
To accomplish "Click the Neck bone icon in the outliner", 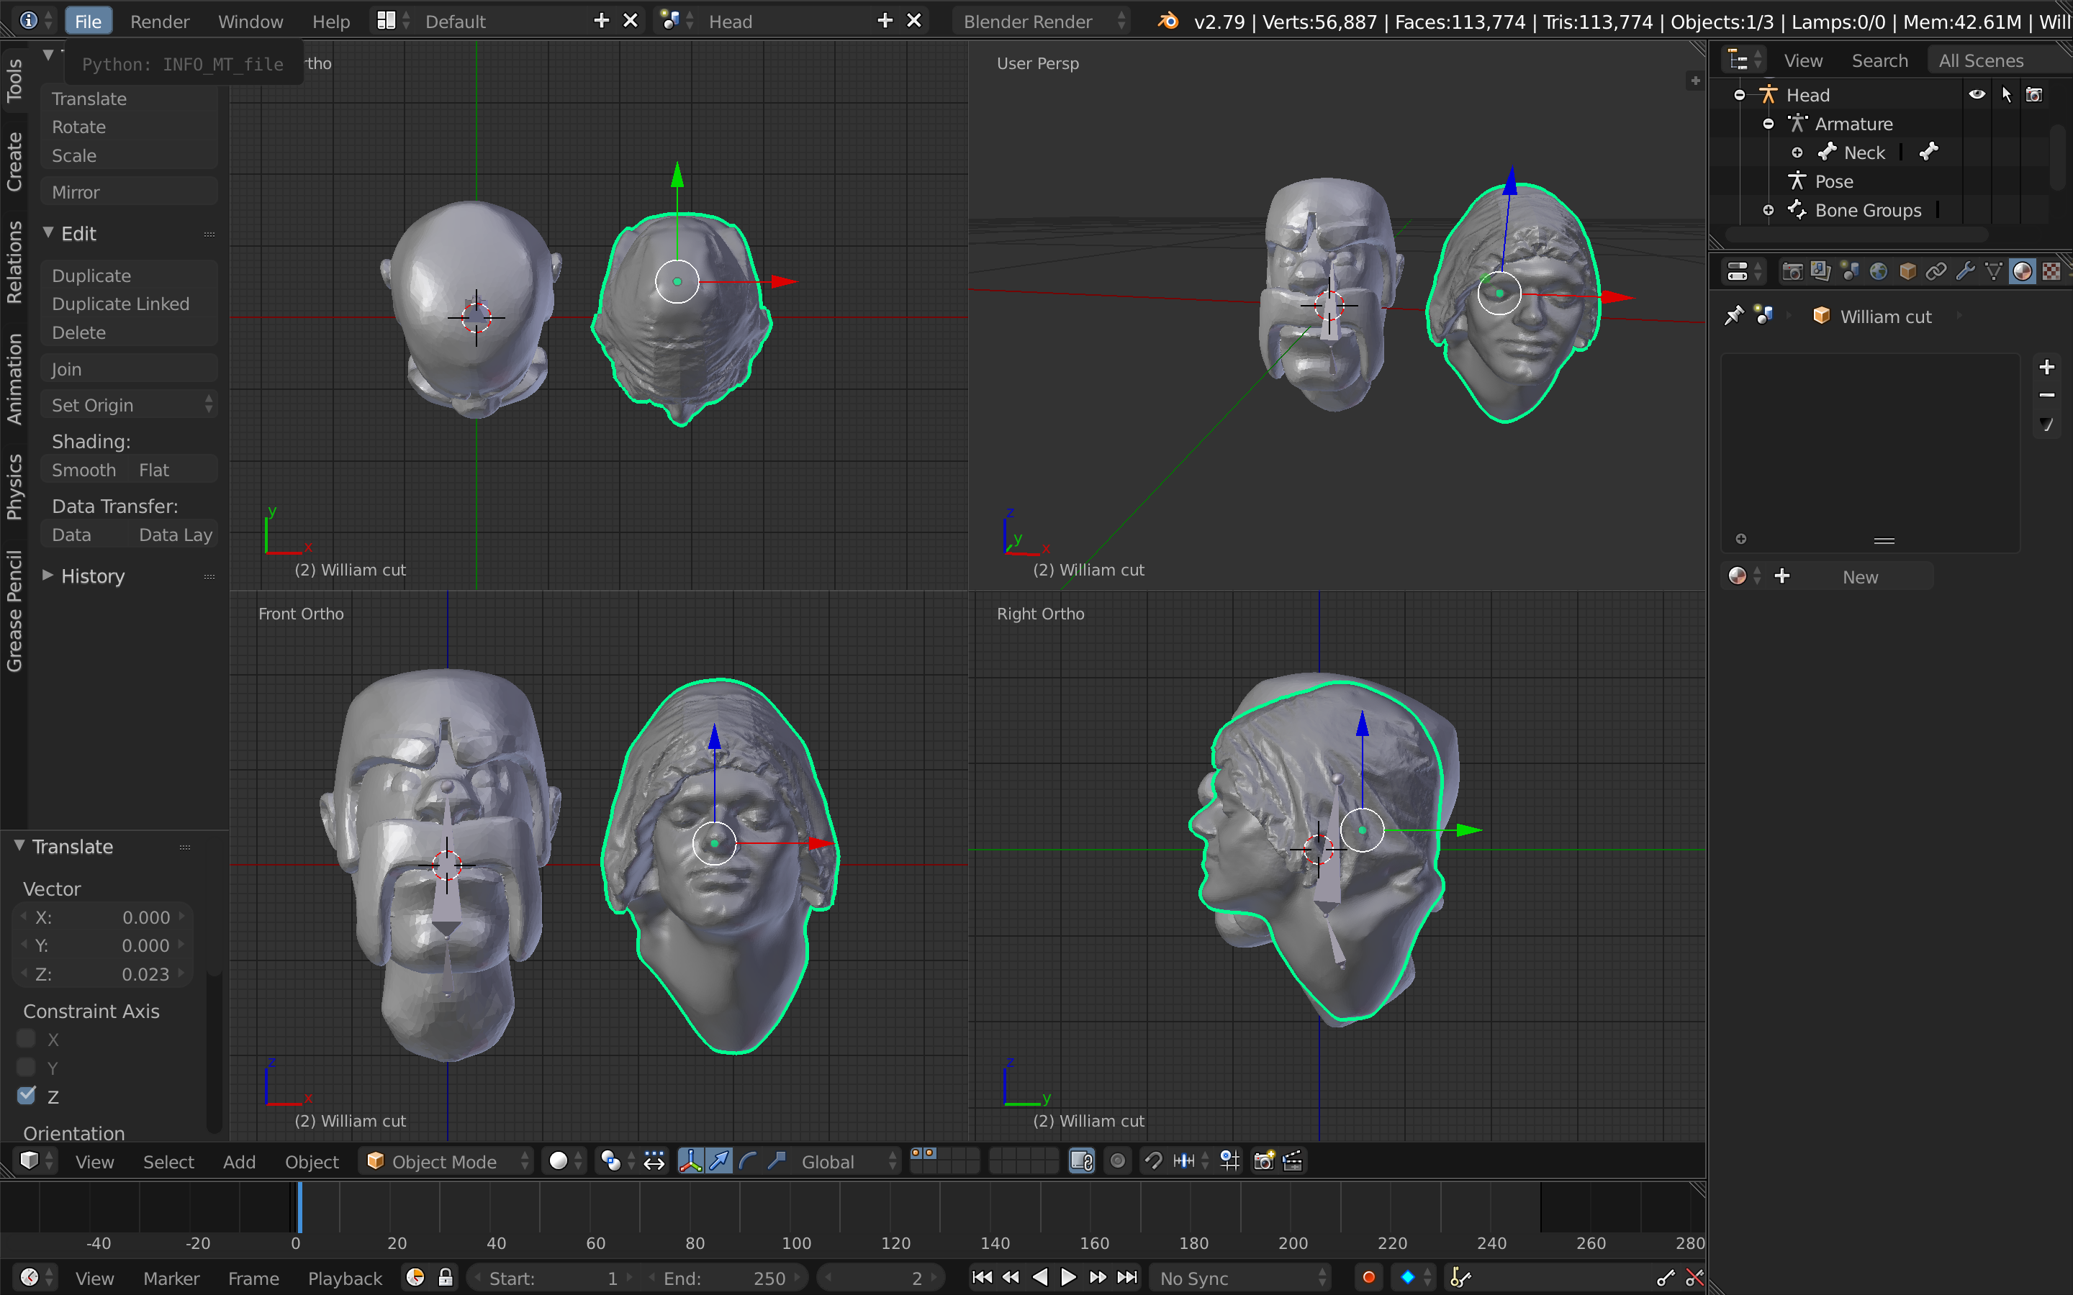I will [x=1827, y=153].
